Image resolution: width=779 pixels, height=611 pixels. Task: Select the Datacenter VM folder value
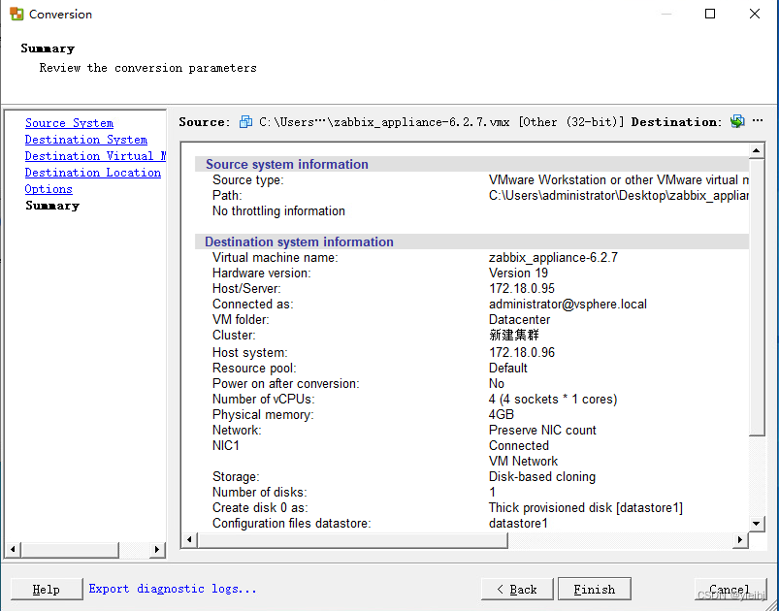pyautogui.click(x=519, y=319)
